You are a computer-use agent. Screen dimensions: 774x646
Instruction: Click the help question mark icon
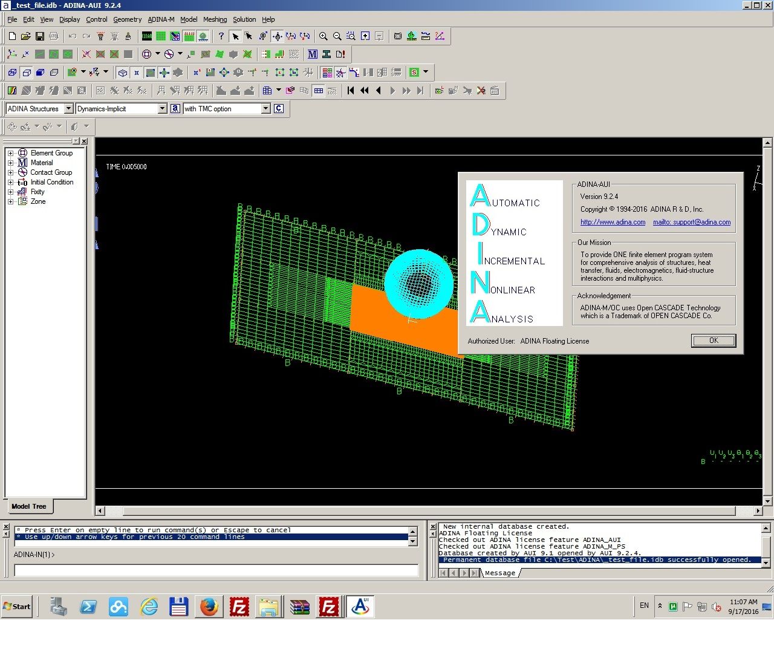click(x=221, y=36)
